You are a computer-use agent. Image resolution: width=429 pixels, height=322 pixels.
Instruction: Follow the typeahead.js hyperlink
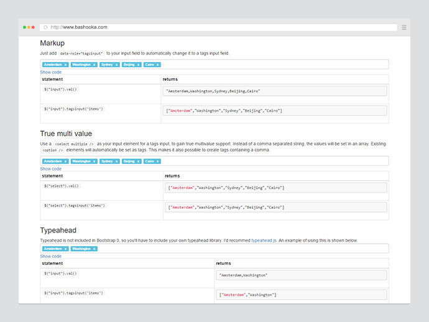(x=264, y=241)
